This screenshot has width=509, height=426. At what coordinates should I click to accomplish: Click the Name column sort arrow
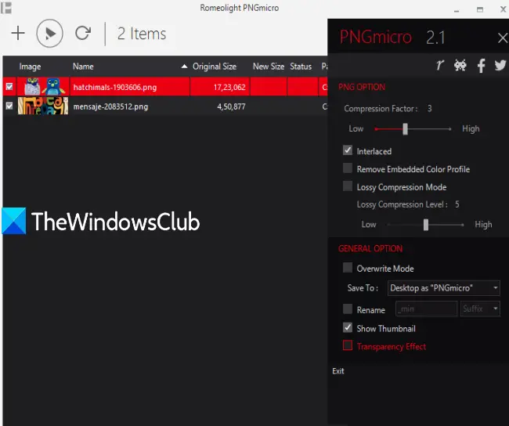coord(184,67)
